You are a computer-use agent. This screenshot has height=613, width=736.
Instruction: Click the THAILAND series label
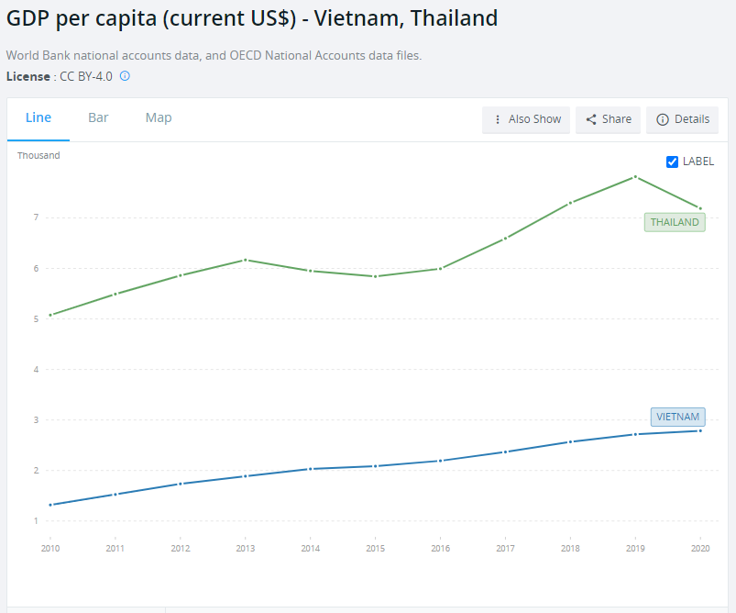pyautogui.click(x=675, y=222)
